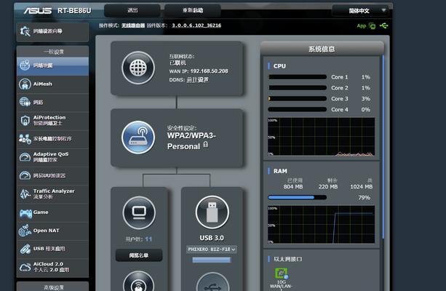Click the Core 4 0% reading
The height and width of the screenshot is (291, 446).
point(366,110)
